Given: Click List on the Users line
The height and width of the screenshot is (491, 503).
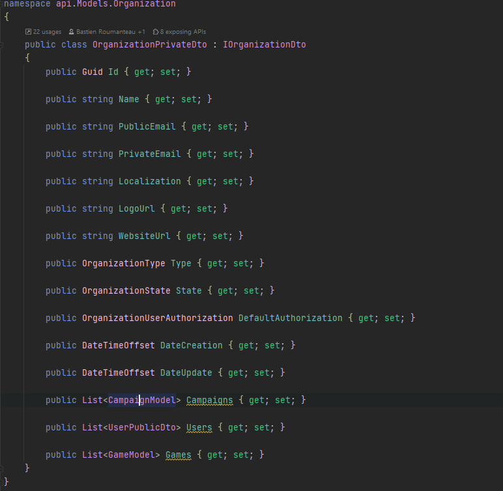Looking at the screenshot, I should 93,427.
